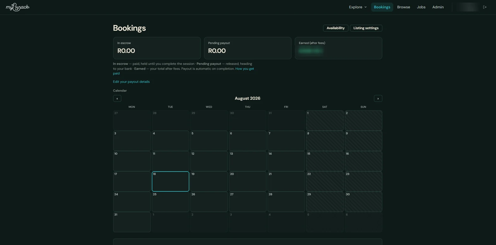Viewport: 496px width, 245px height.
Task: Select August 1 on the calendar
Action: point(325,121)
